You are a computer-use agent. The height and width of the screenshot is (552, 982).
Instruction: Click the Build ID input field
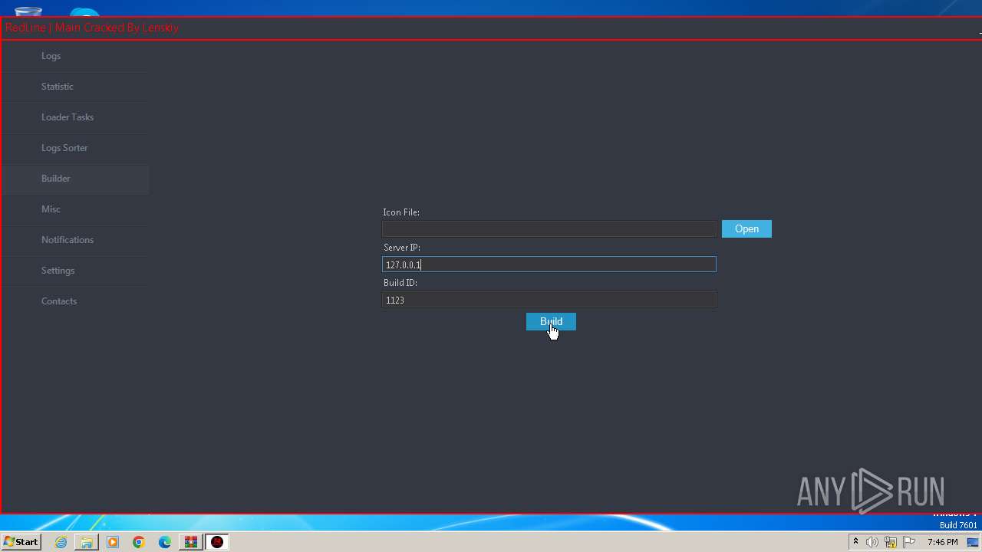click(x=549, y=300)
